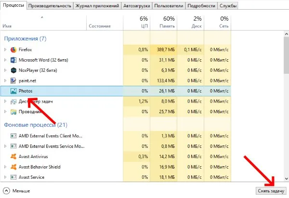
Task: Select the Microsoft Word app icon
Action: (x=13, y=60)
